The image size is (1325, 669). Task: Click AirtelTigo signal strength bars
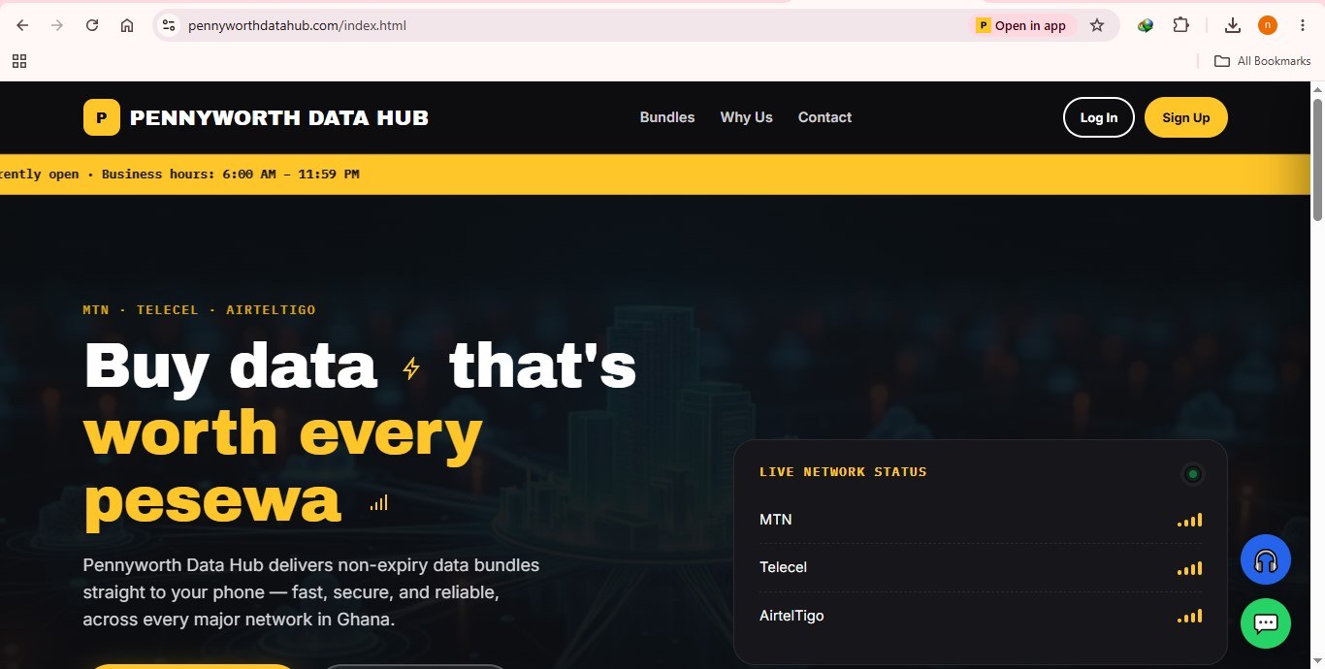(x=1190, y=616)
